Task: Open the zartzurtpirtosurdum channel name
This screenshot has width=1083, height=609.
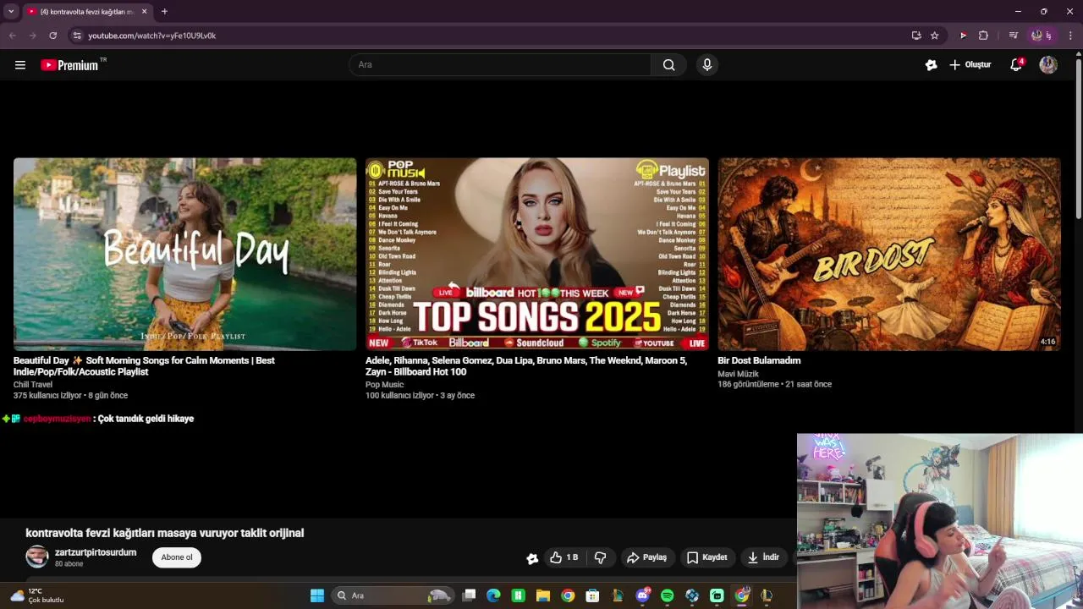Action: pyautogui.click(x=96, y=552)
